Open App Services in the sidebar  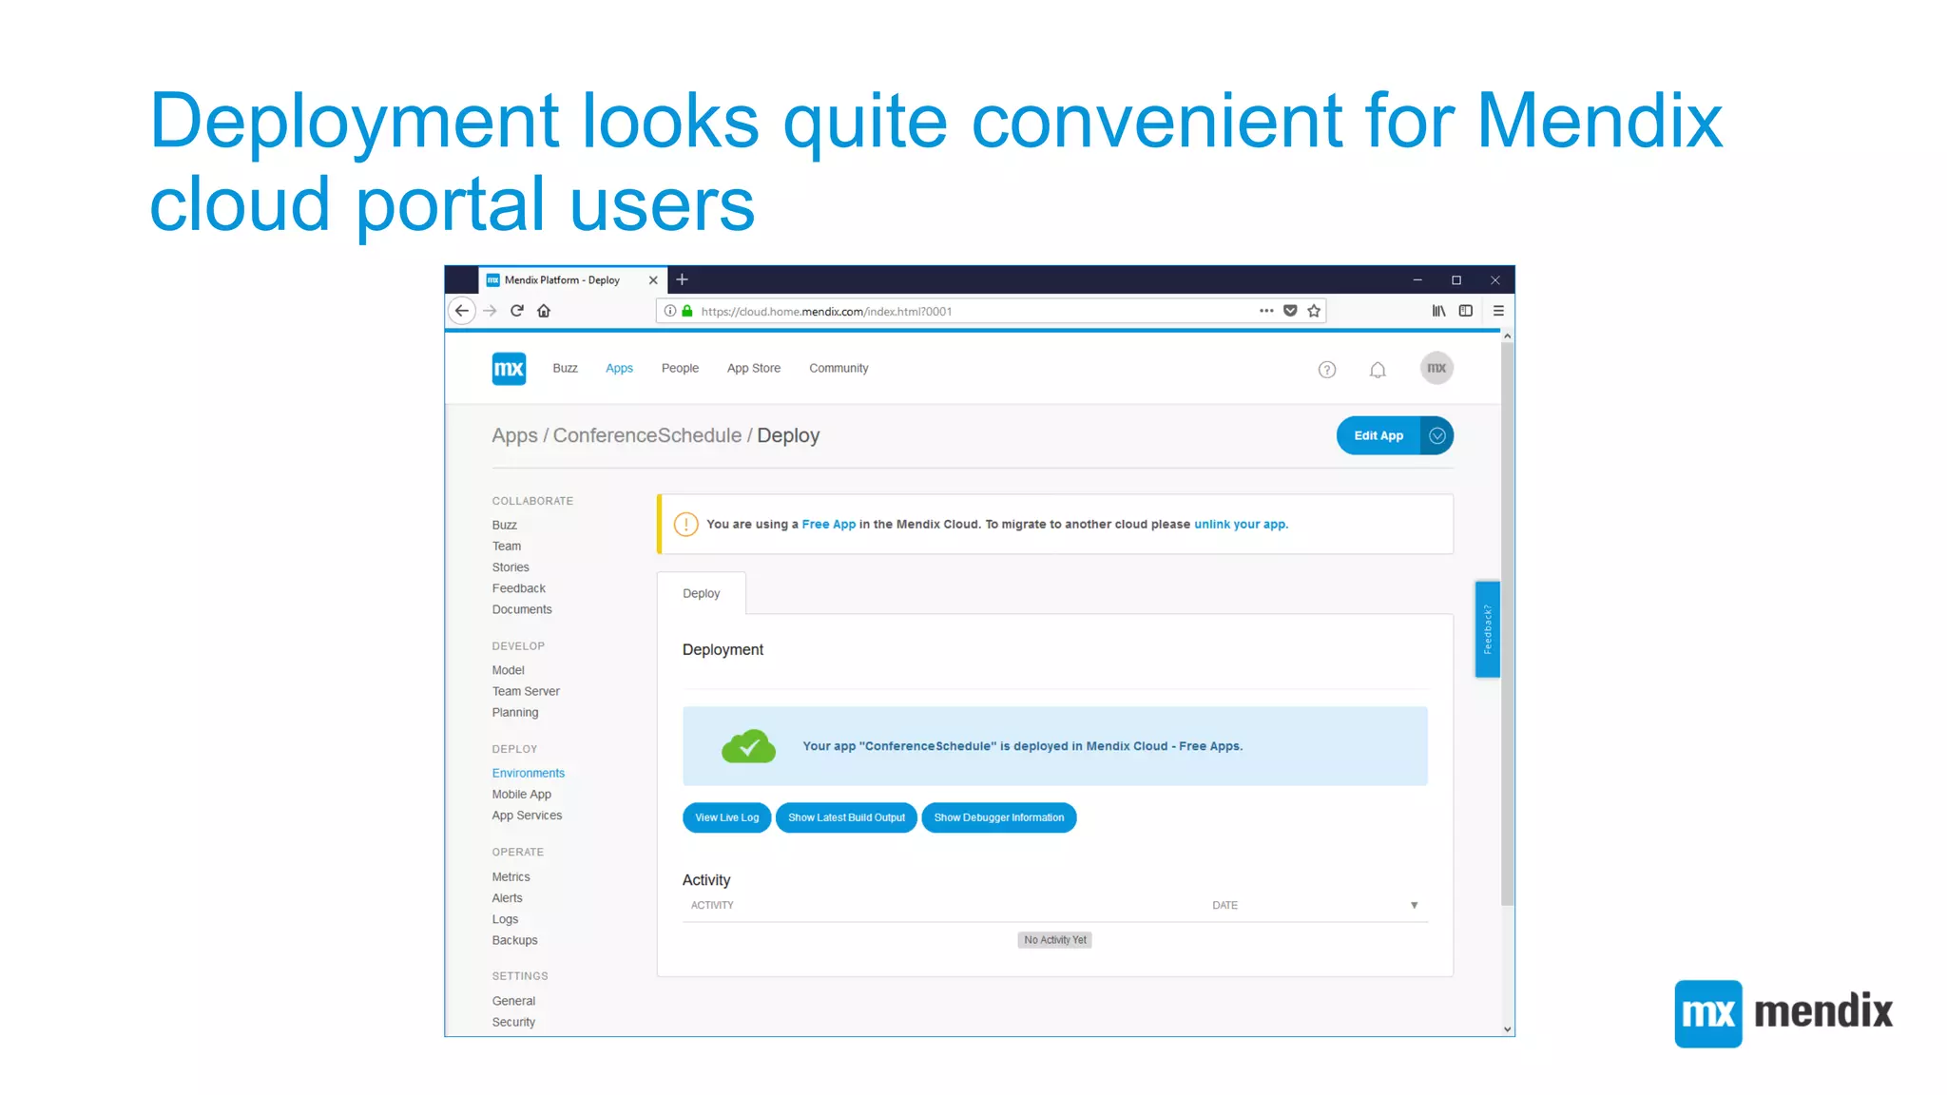[527, 816]
